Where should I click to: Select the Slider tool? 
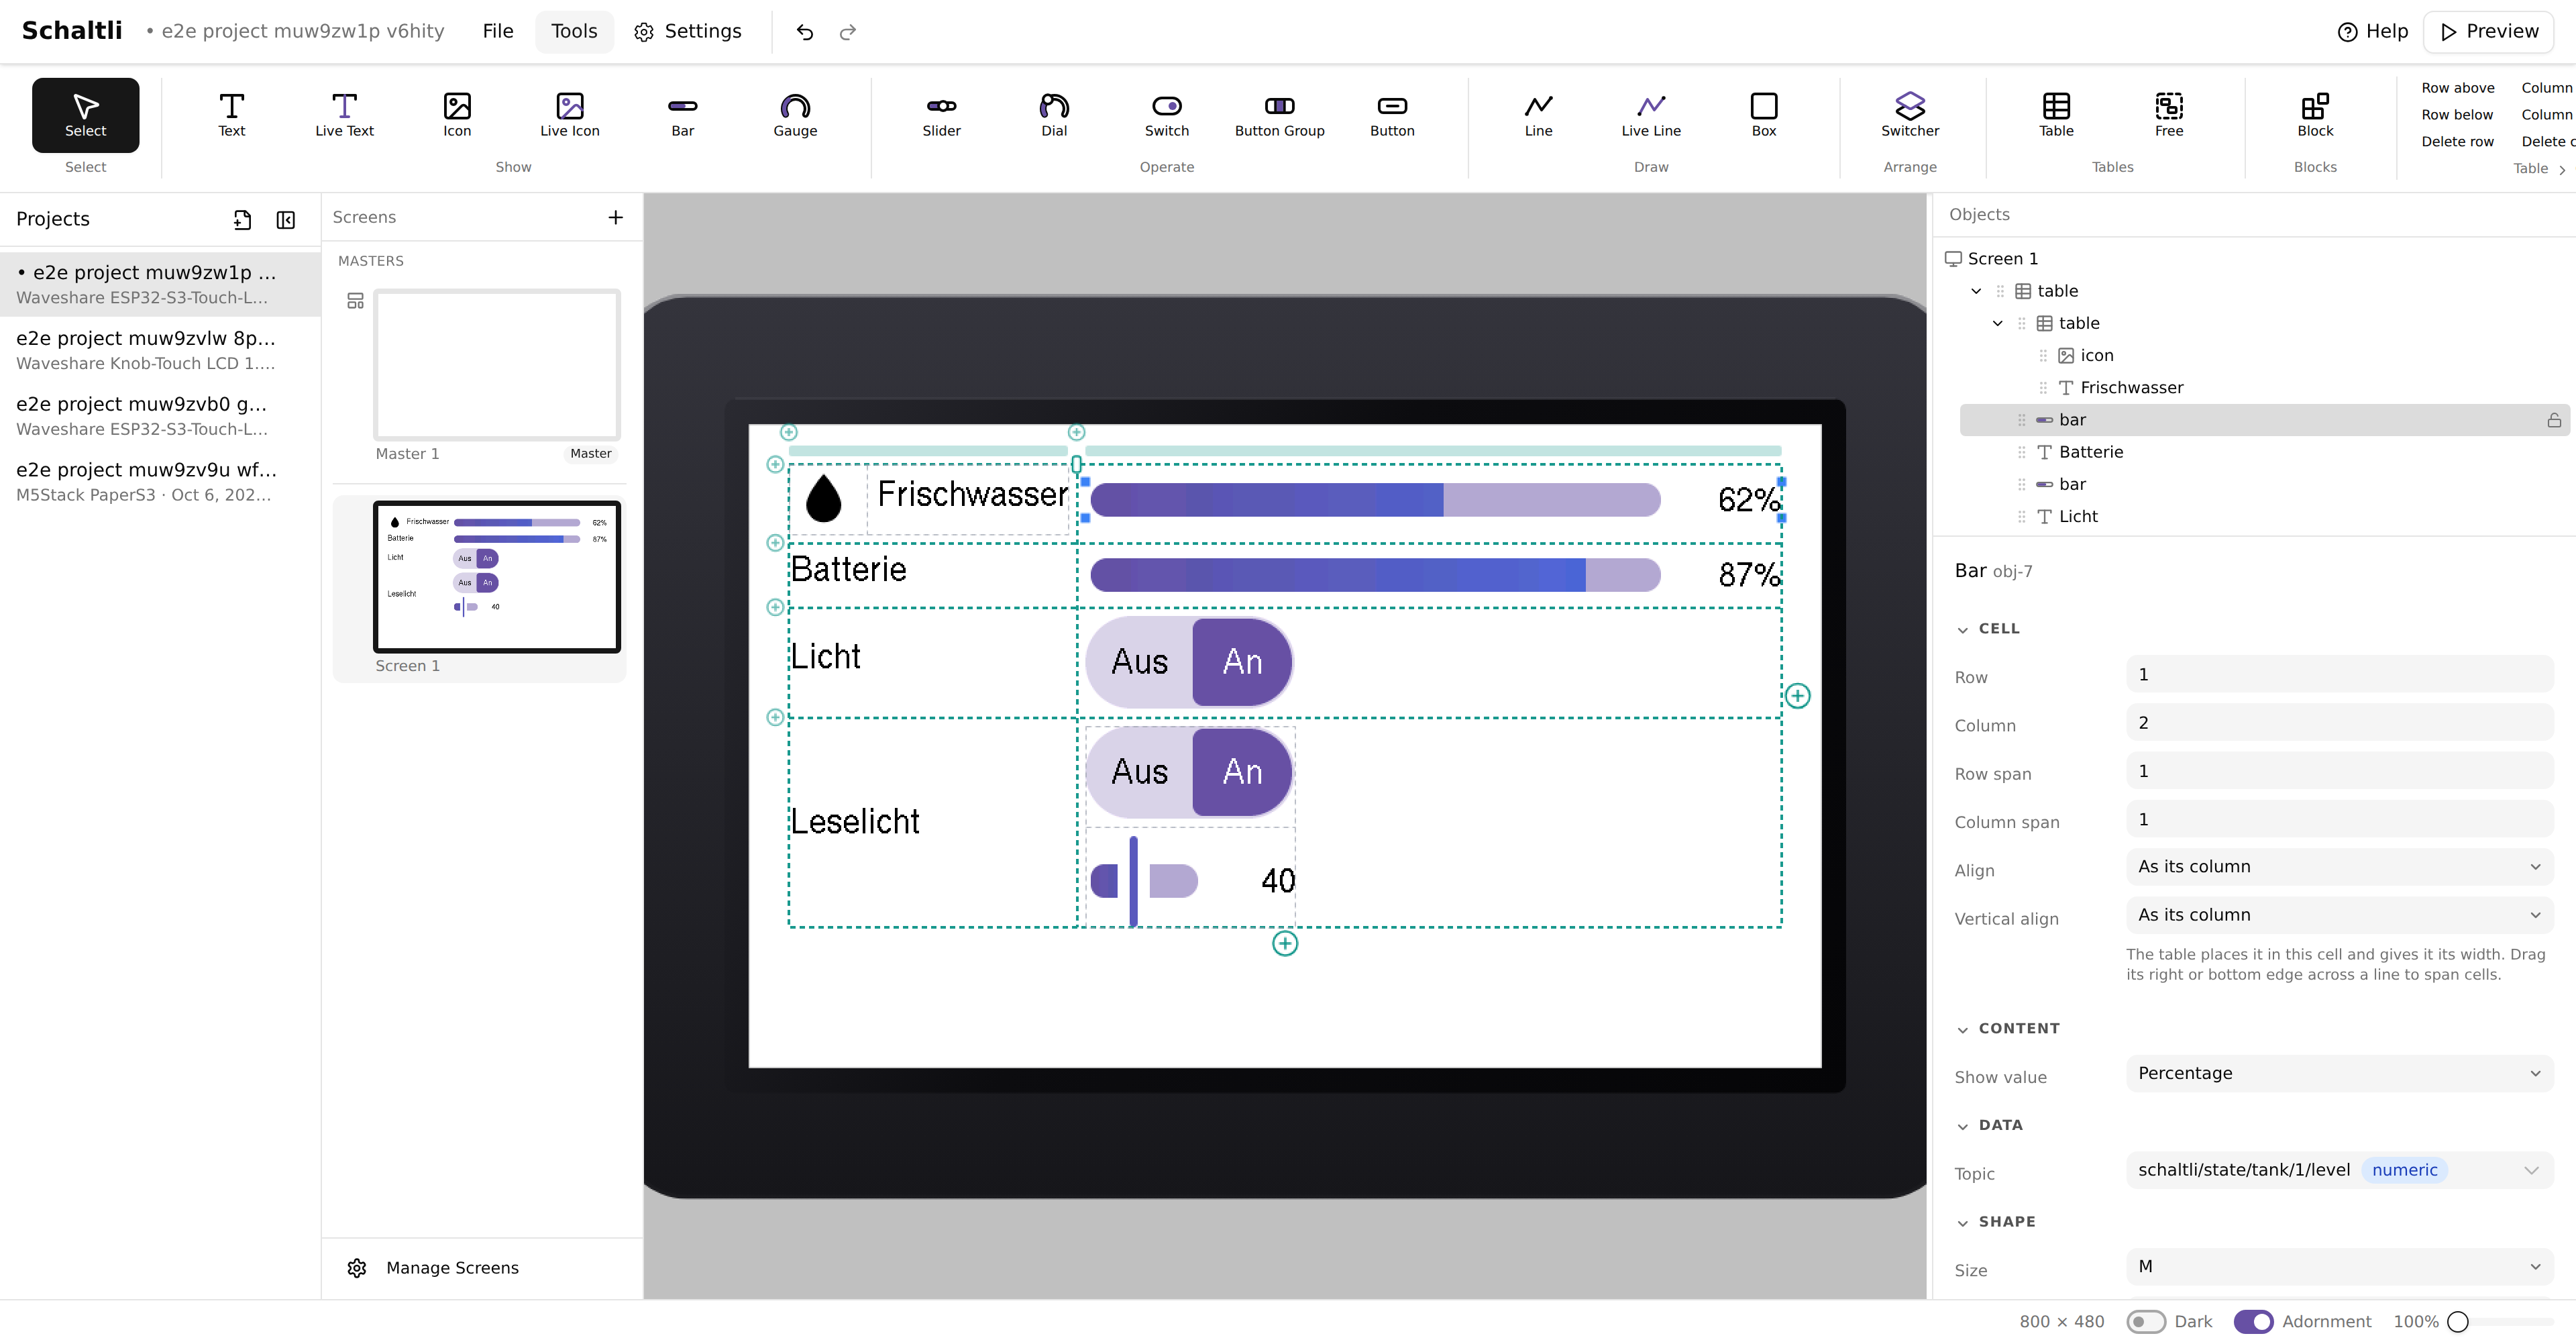(x=941, y=115)
